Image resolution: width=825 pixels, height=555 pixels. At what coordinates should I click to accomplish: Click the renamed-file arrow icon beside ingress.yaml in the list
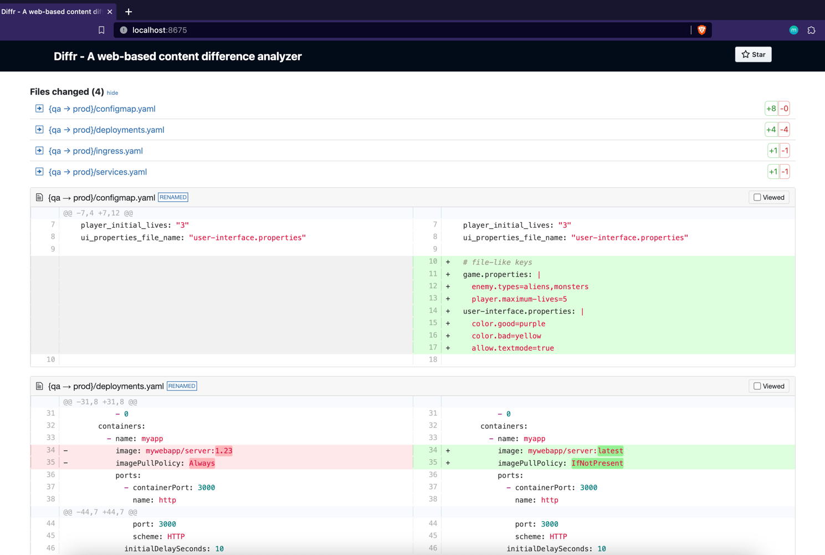[x=39, y=151]
